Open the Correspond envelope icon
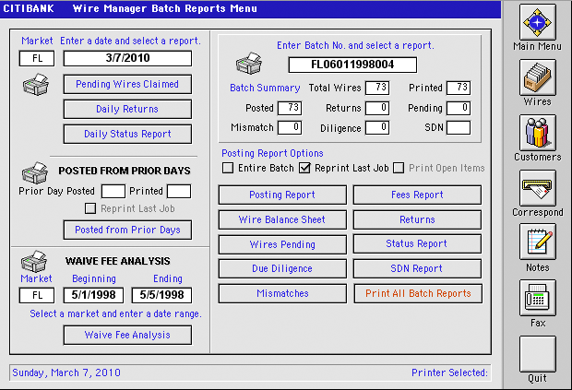 coord(537,188)
